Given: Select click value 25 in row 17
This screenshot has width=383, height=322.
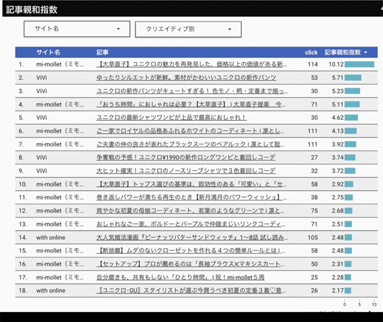Looking at the screenshot, I should coord(315,277).
